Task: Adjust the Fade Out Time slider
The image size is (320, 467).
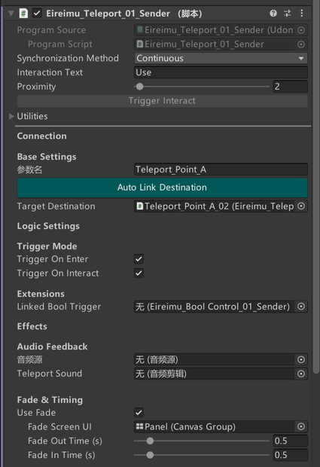Action: (x=202, y=441)
